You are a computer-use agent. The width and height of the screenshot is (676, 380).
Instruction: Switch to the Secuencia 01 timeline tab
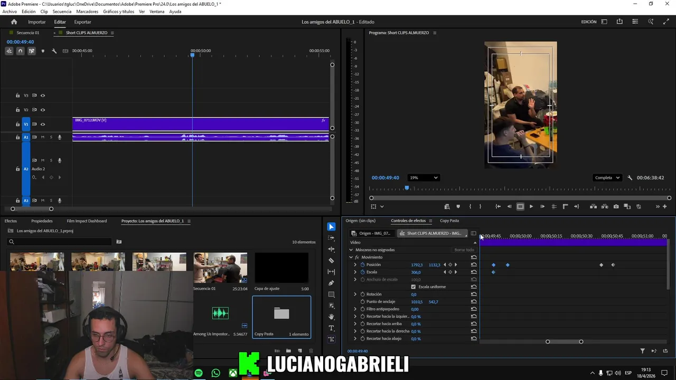pyautogui.click(x=27, y=33)
